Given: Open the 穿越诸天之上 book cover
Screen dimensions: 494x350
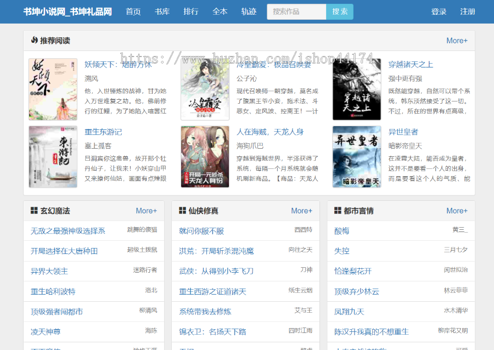Looking at the screenshot, I should (357, 89).
